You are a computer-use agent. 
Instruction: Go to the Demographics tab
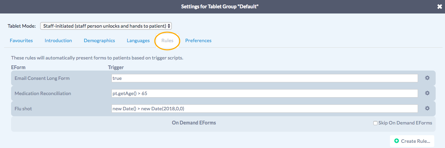99,40
